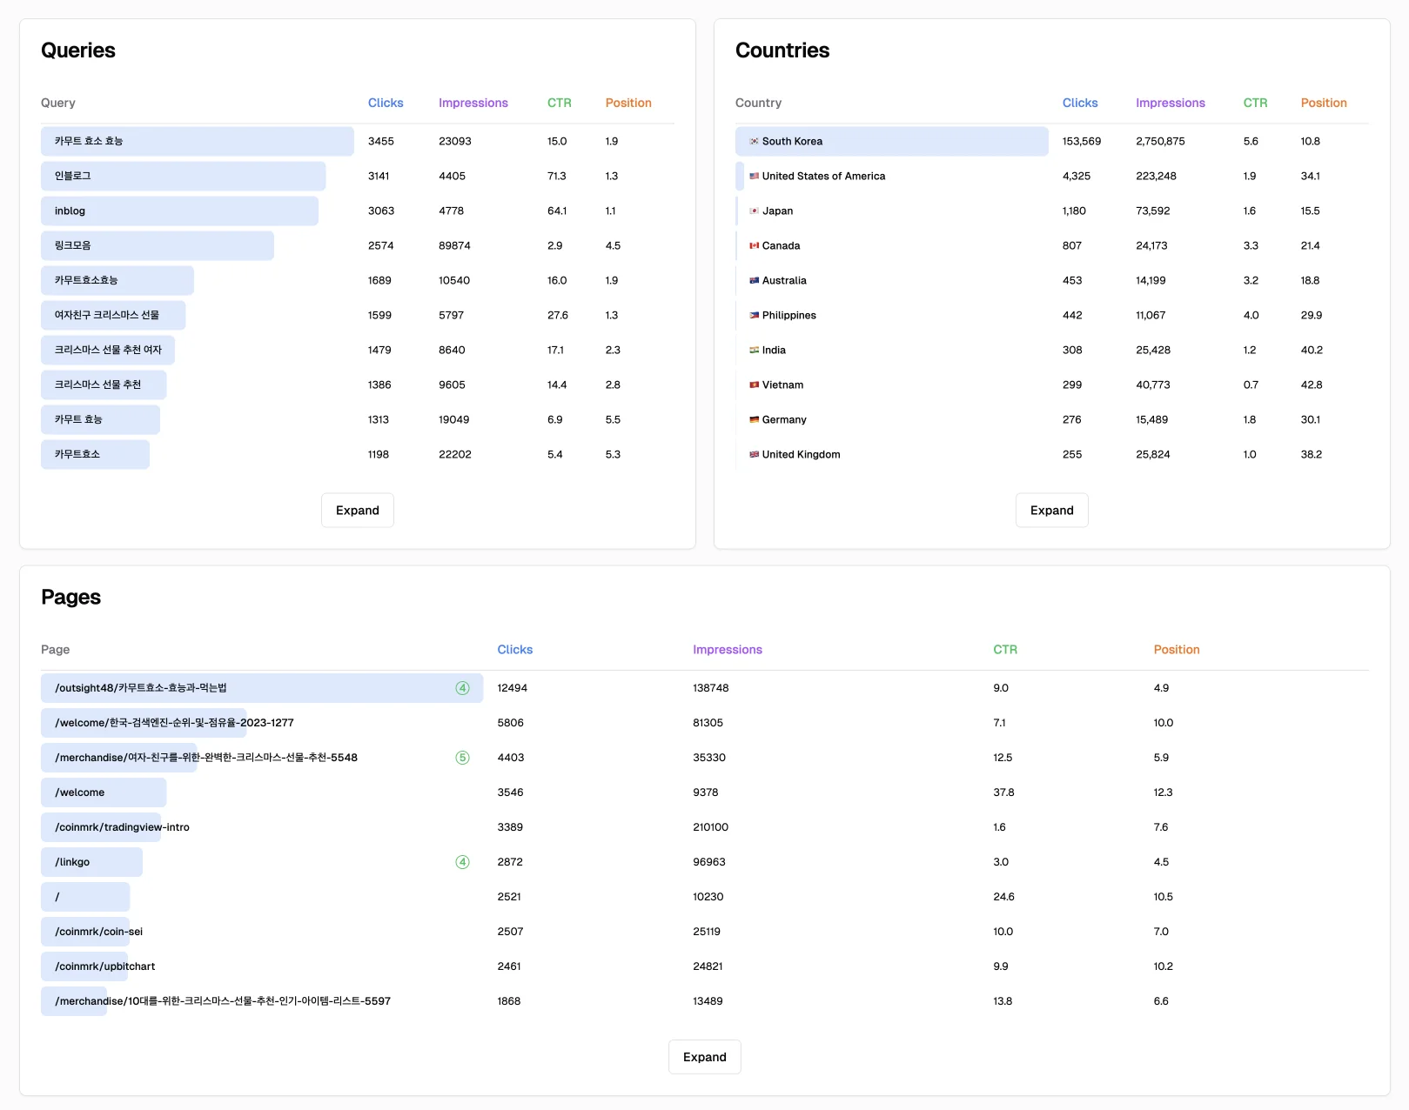The width and height of the screenshot is (1409, 1110).
Task: Select the United Kingdom flag icon
Action: pyautogui.click(x=753, y=454)
